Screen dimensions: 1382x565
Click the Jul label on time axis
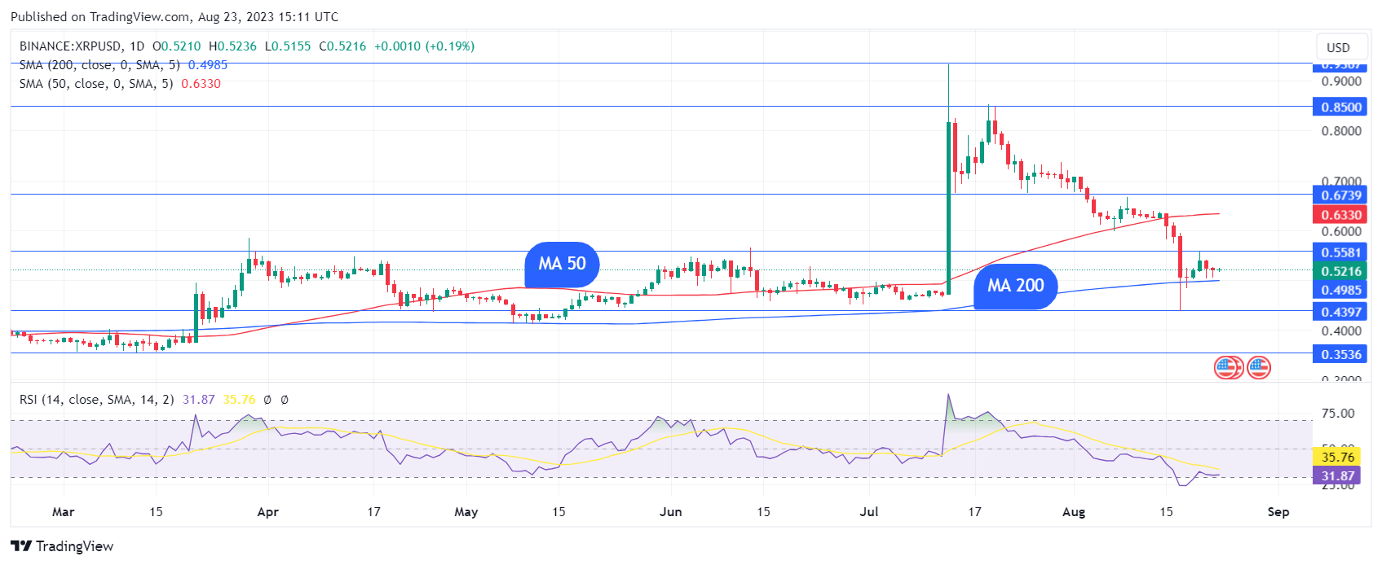click(869, 512)
